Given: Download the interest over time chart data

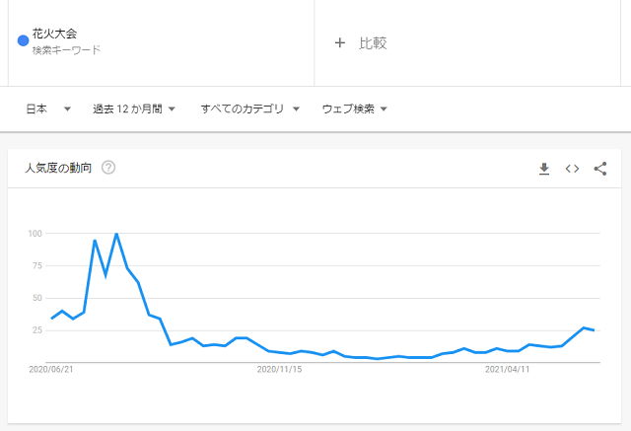Looking at the screenshot, I should click(x=544, y=169).
